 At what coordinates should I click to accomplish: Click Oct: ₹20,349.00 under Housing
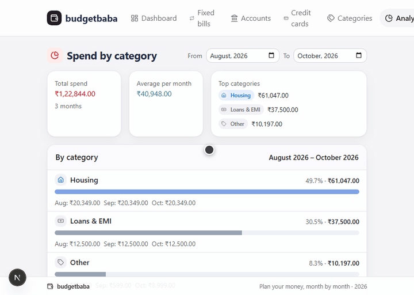[174, 203]
